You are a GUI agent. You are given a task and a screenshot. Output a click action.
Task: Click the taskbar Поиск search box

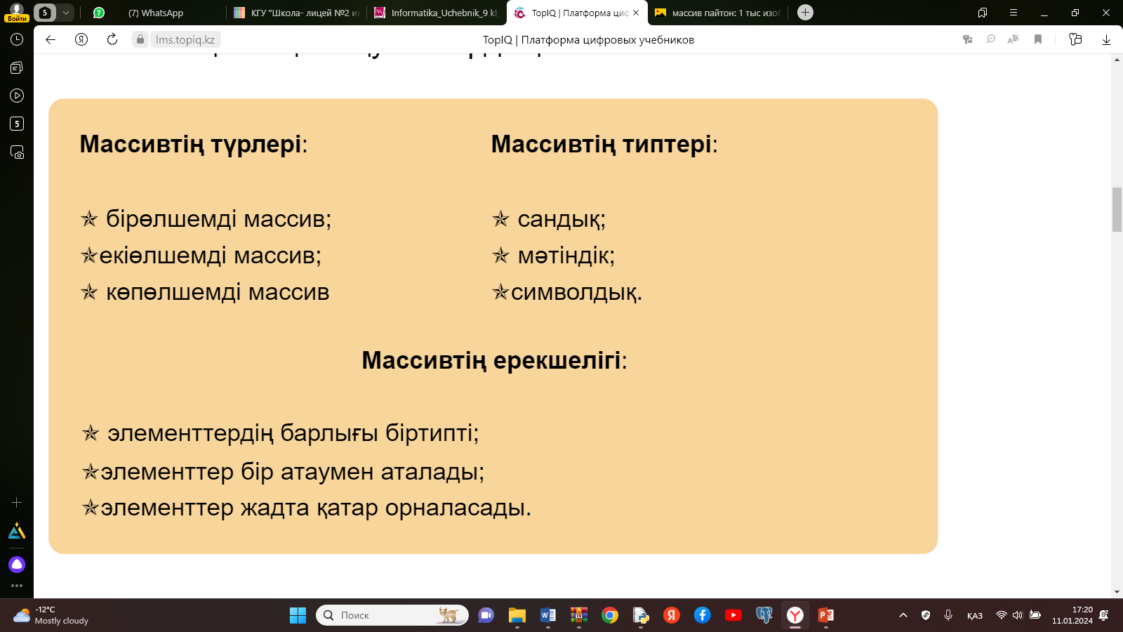(392, 615)
